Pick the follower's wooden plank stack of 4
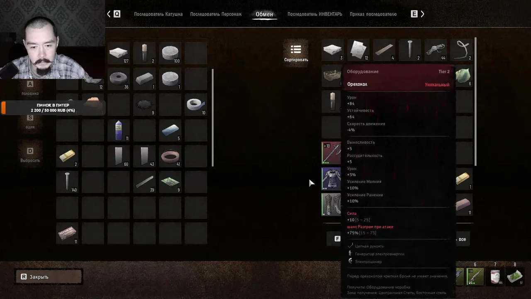The image size is (531, 299). (x=384, y=50)
